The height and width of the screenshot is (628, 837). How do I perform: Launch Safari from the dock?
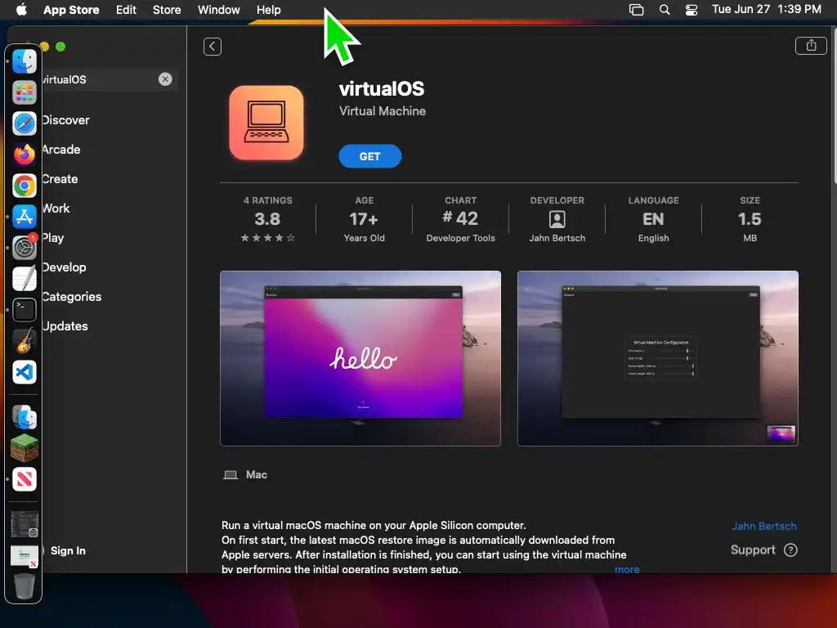click(x=24, y=123)
